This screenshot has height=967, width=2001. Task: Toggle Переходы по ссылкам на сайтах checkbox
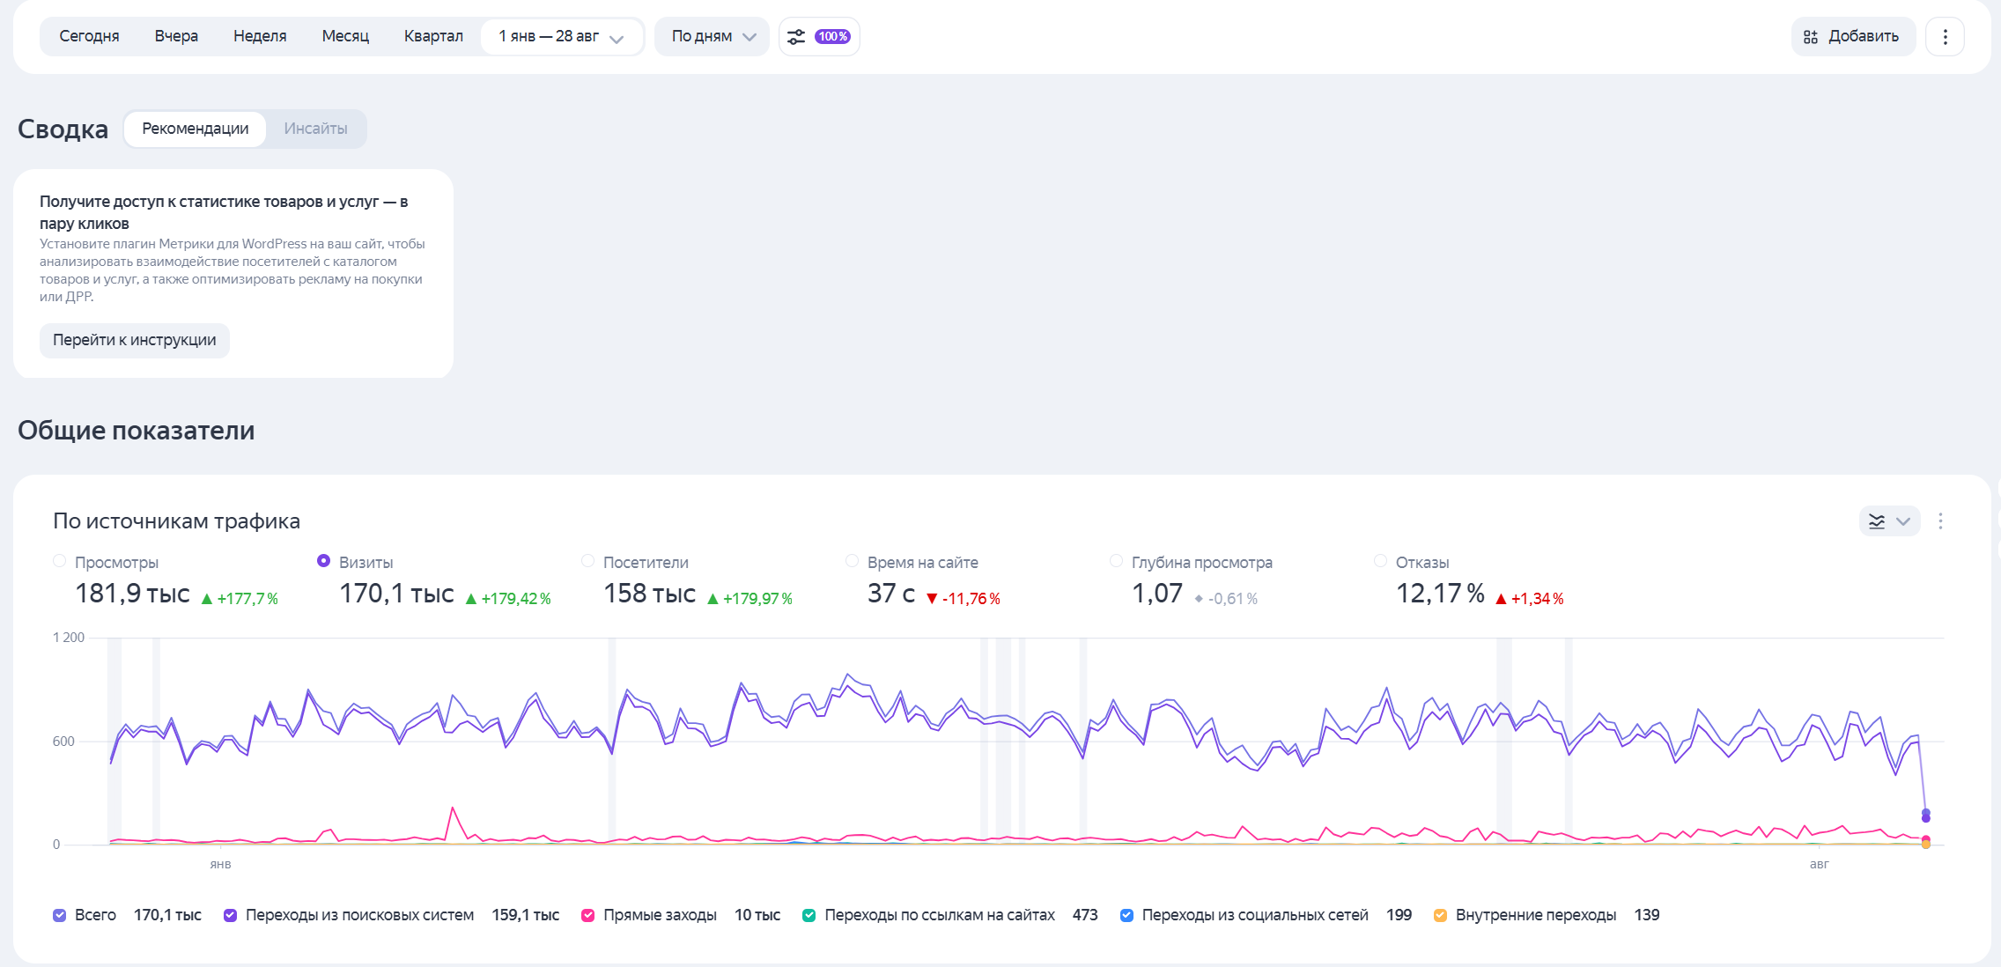coord(809,915)
